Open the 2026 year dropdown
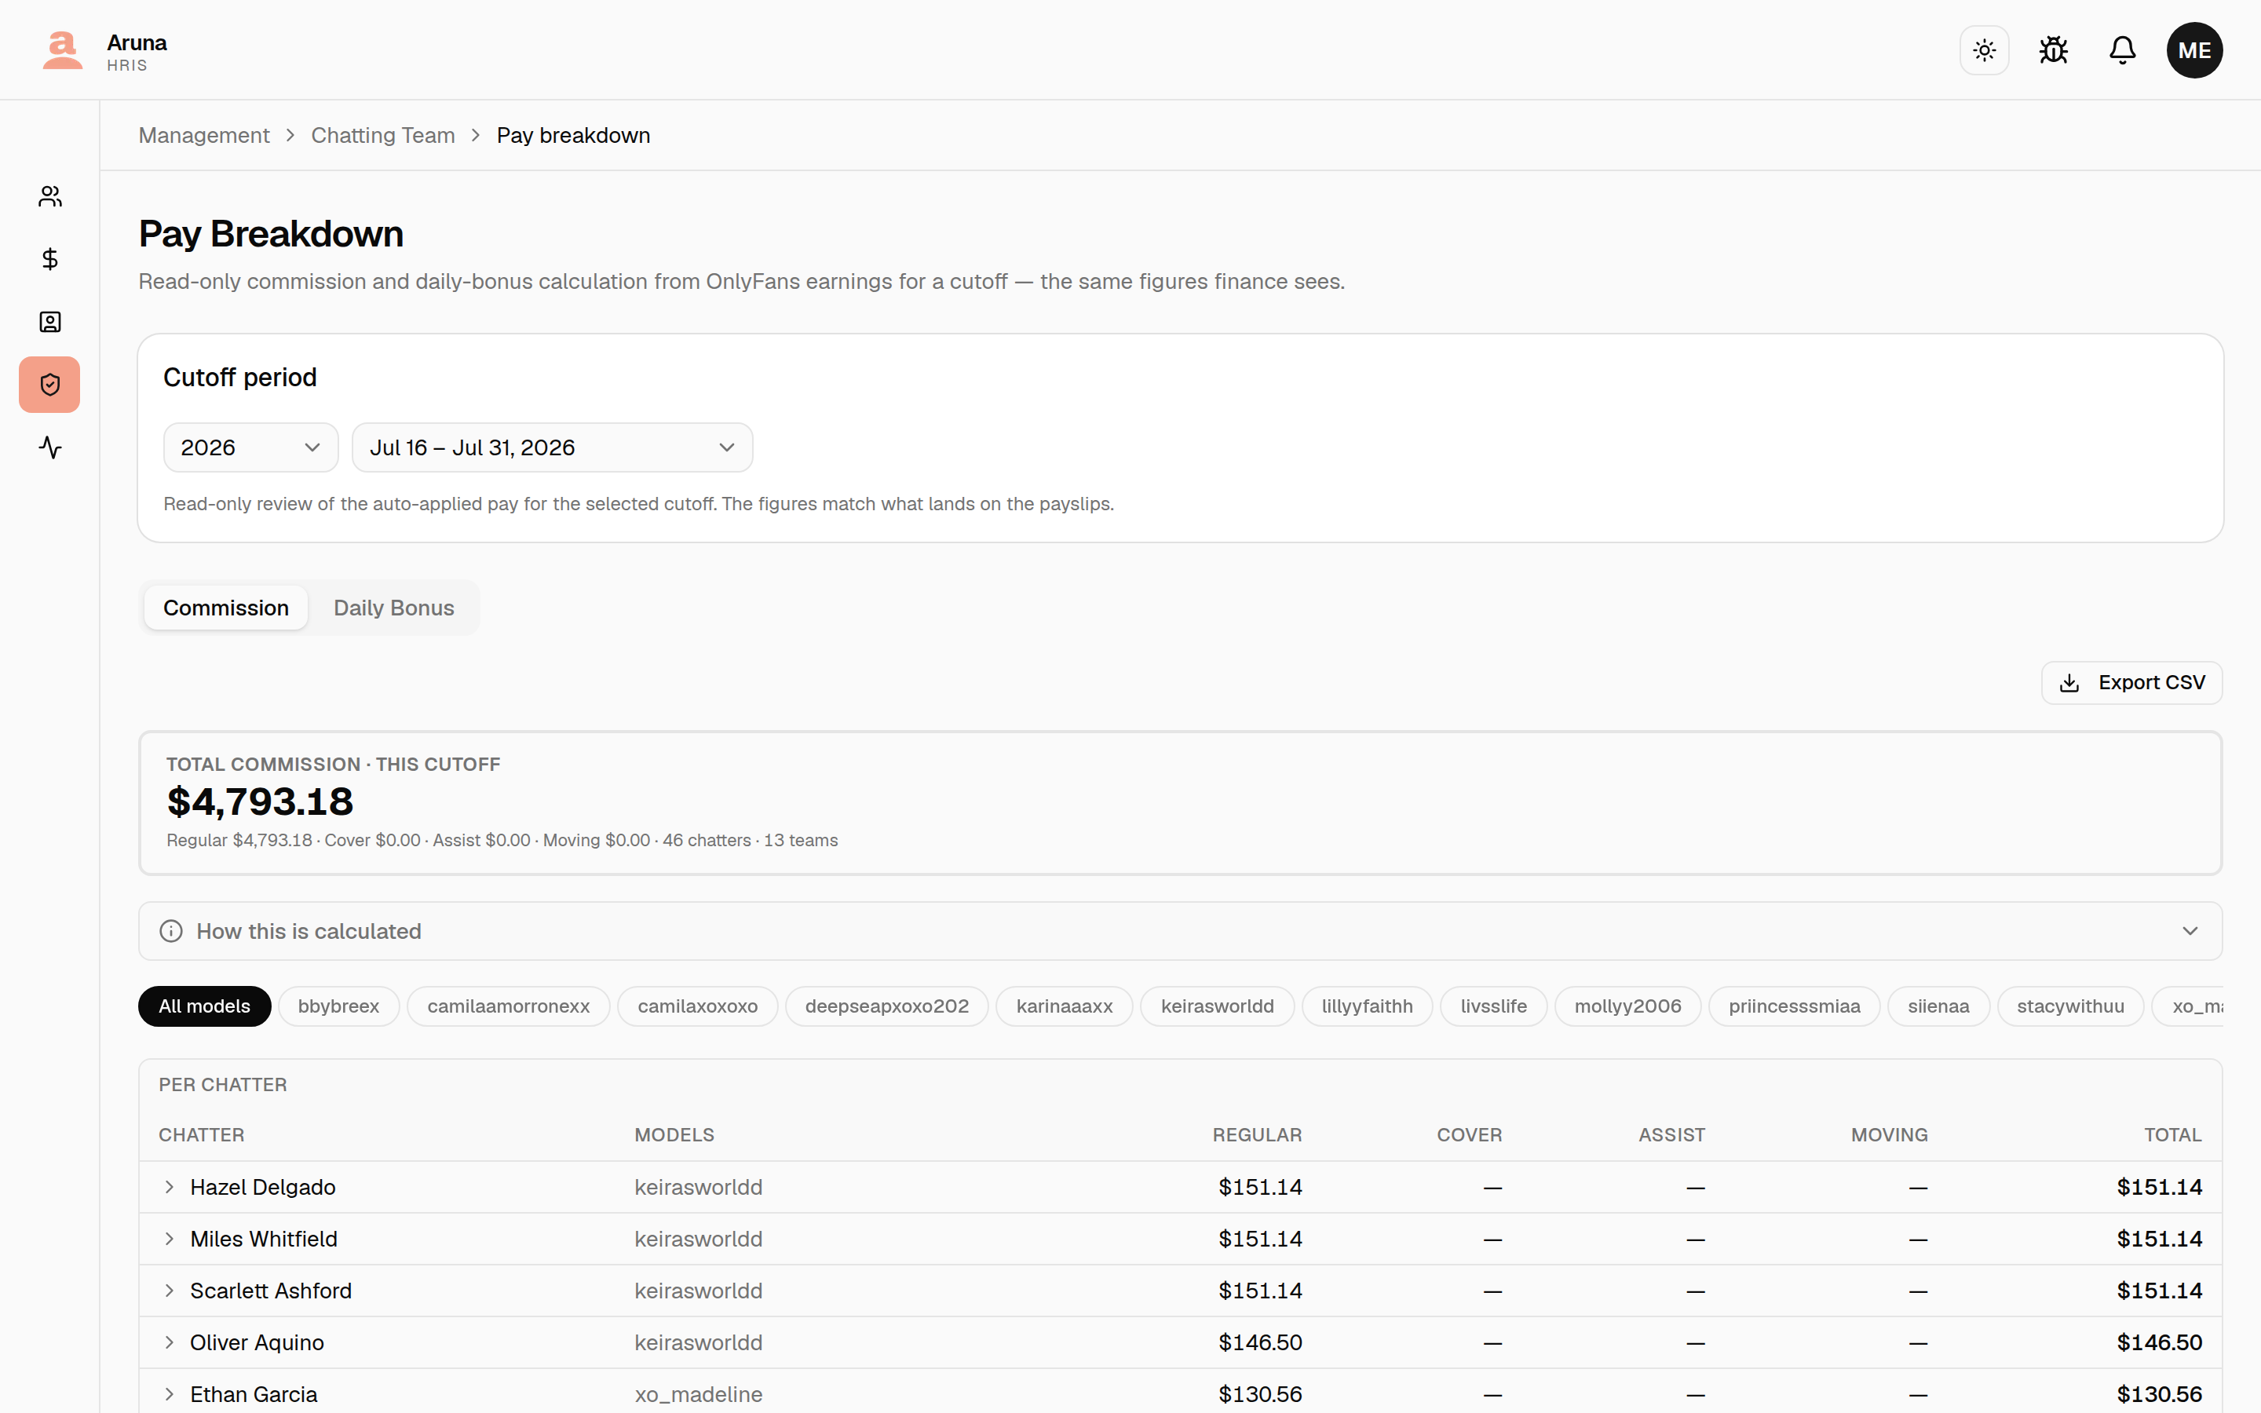Viewport: 2261px width, 1413px height. tap(250, 447)
